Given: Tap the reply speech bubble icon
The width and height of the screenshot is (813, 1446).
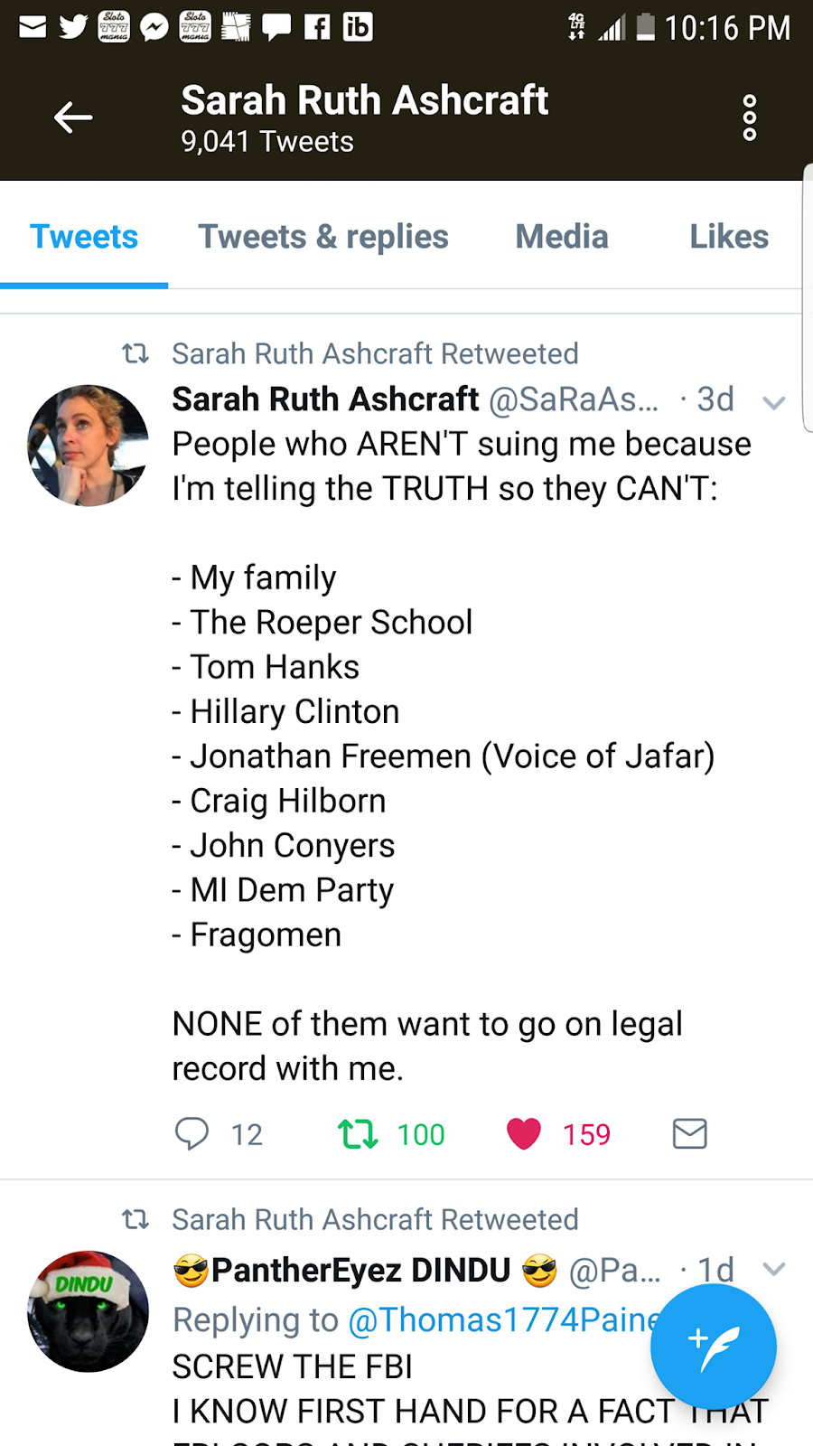Looking at the screenshot, I should (x=192, y=1133).
